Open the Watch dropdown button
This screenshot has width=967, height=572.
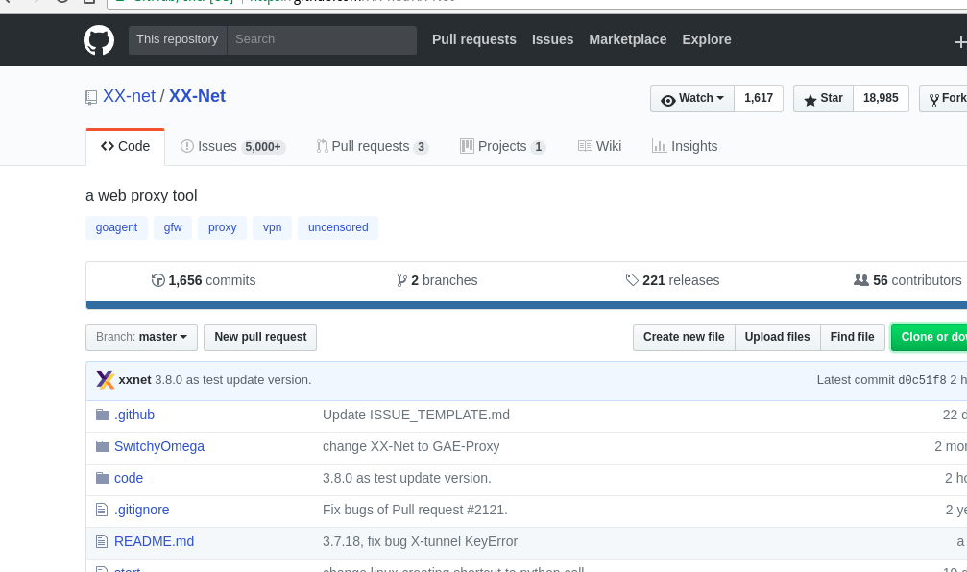(692, 99)
